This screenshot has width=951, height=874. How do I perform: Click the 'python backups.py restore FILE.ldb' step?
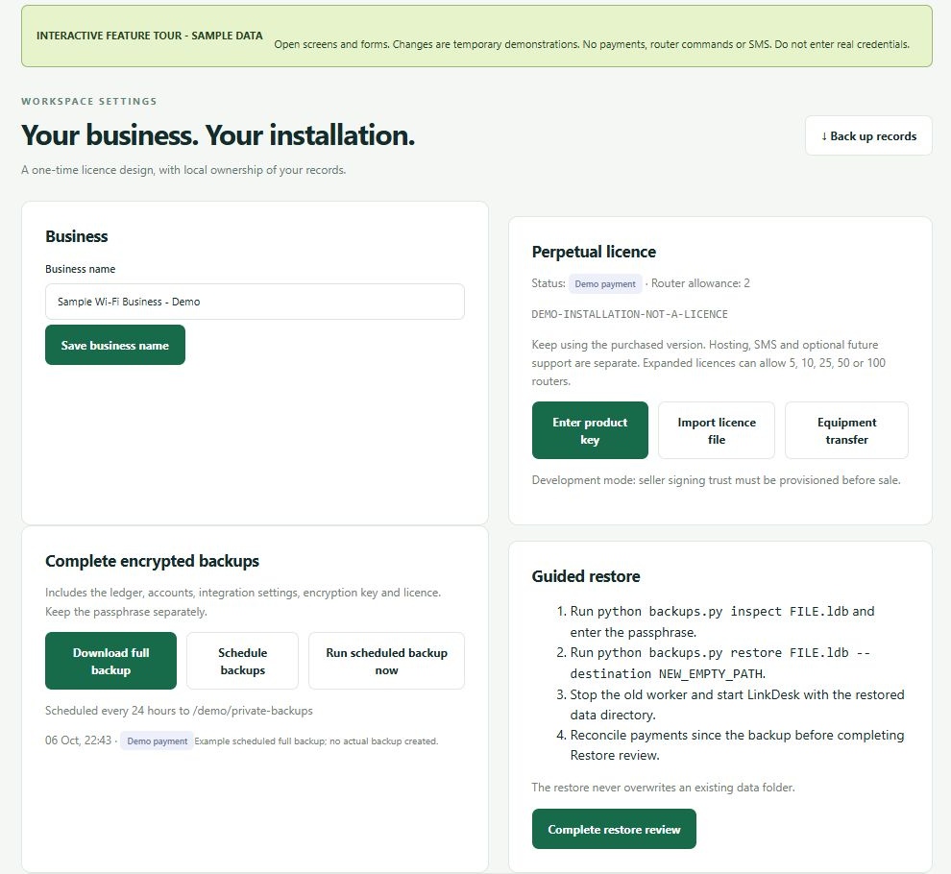coord(719,663)
